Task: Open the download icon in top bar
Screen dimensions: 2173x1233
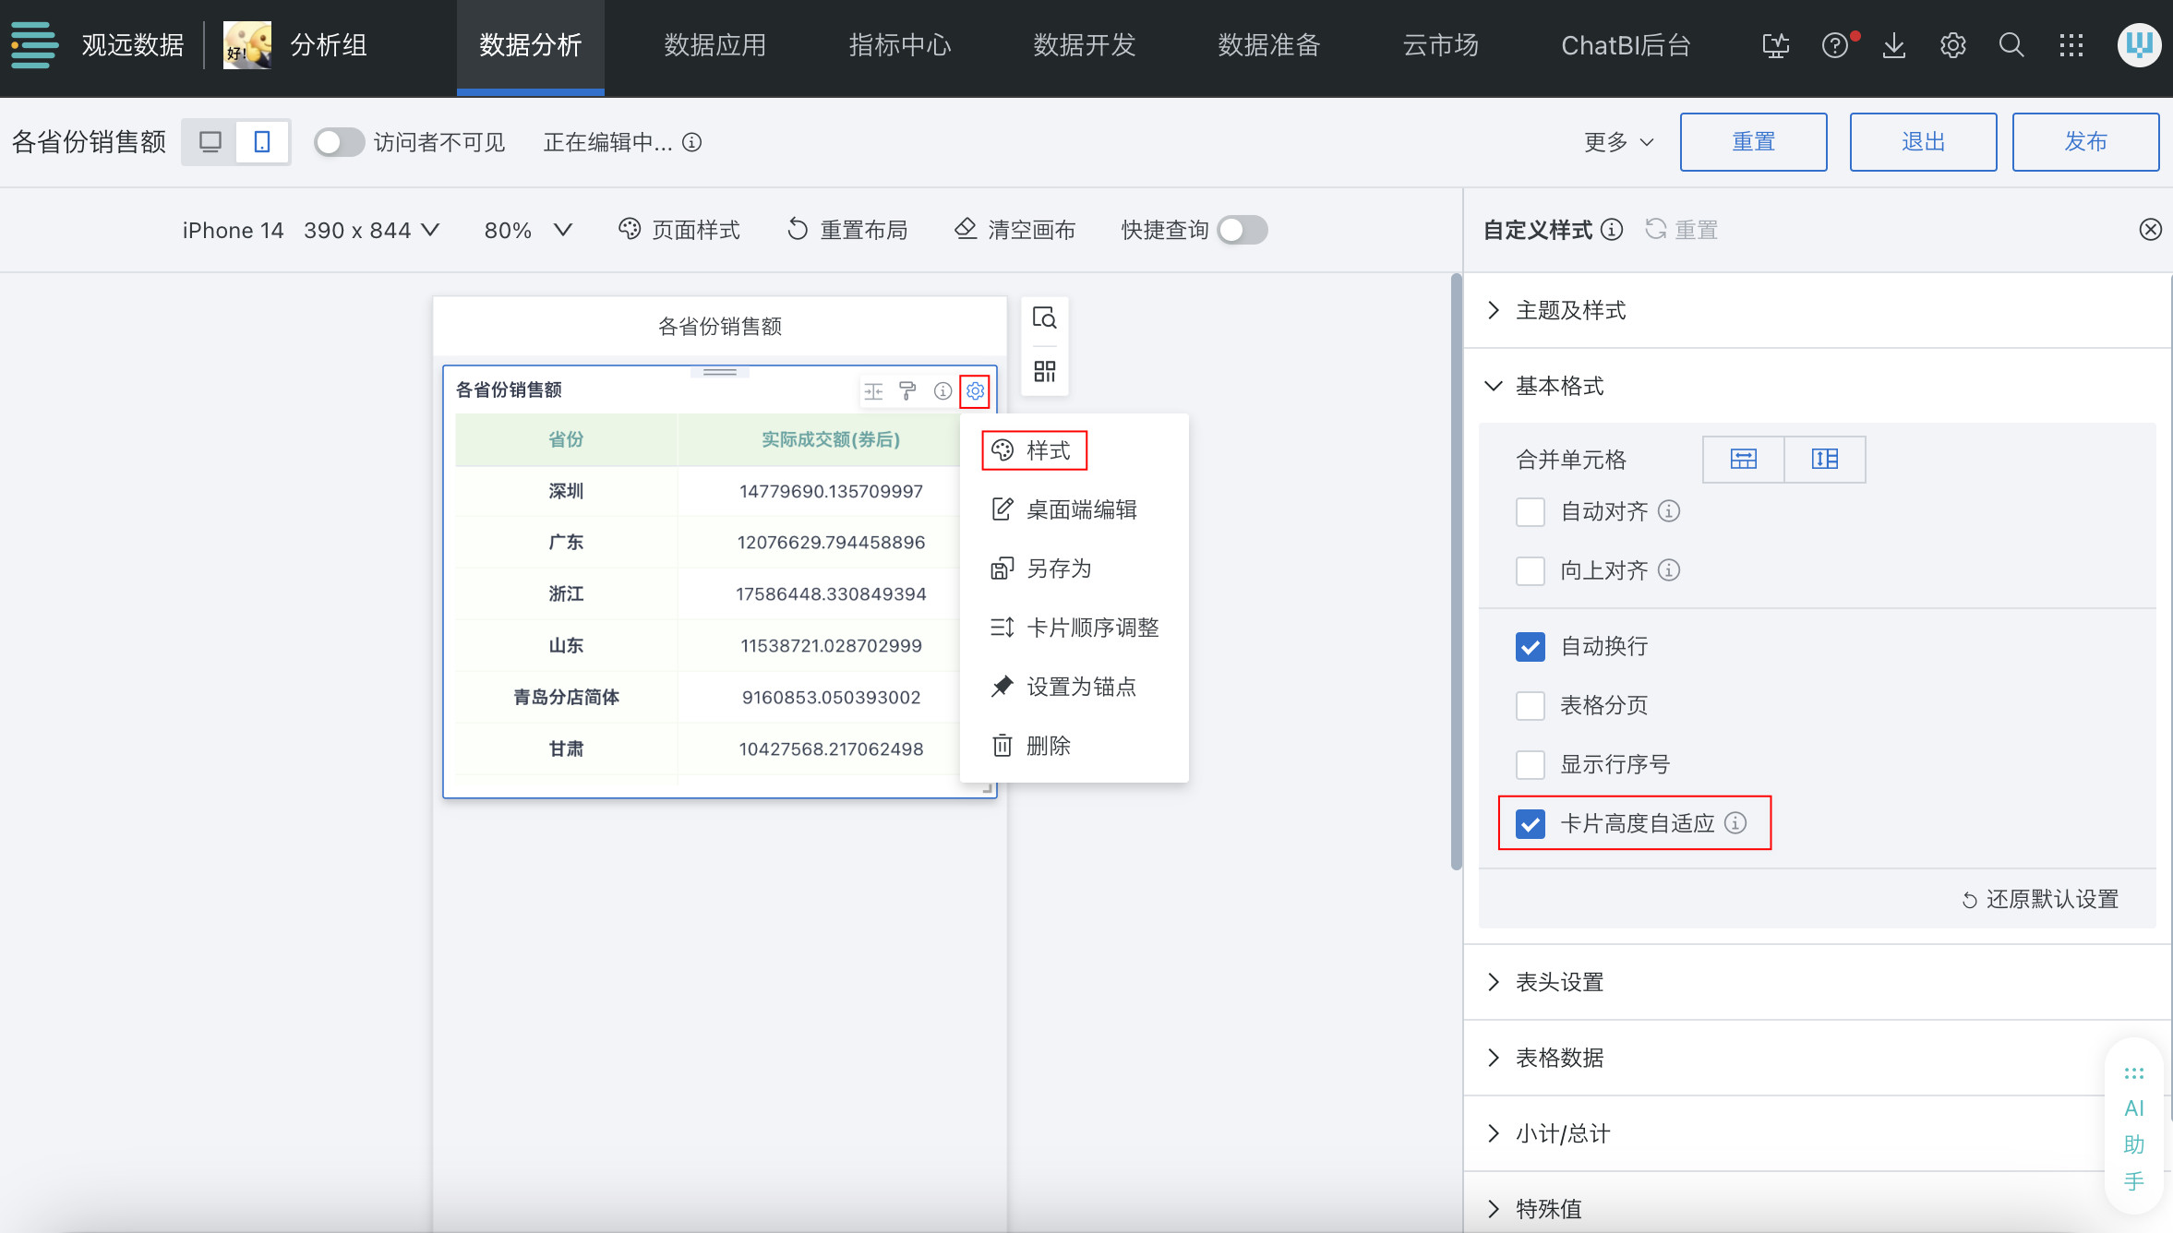Action: click(x=1893, y=45)
